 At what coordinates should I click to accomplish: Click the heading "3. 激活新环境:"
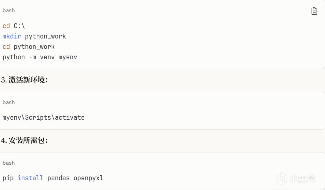point(24,80)
